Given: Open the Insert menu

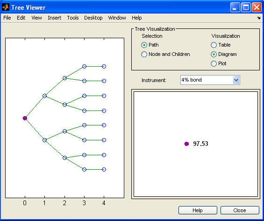Looking at the screenshot, I should click(x=54, y=18).
